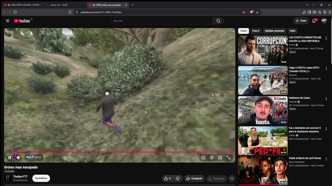Reload the page in the browser

pos(15,12)
